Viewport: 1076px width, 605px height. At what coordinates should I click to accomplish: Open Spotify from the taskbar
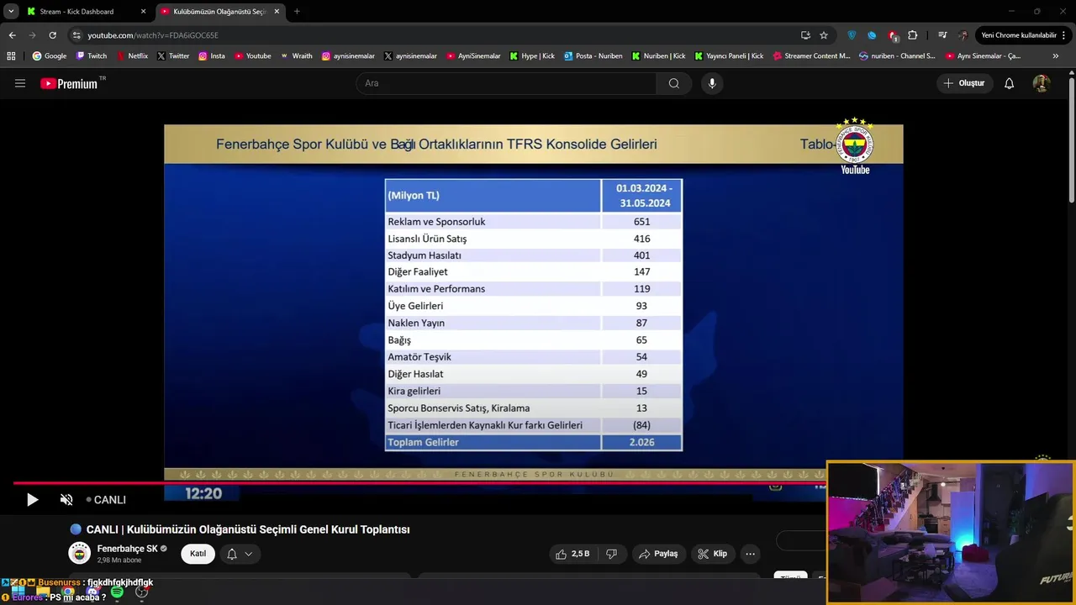(117, 592)
